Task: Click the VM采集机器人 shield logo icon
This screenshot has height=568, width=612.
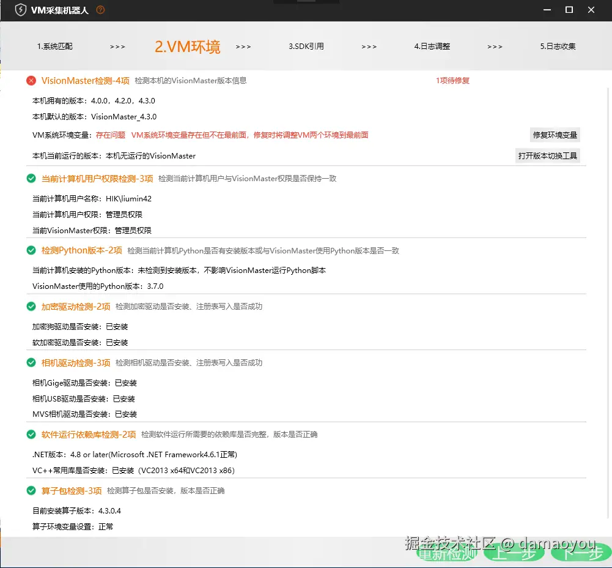Action: [x=21, y=10]
